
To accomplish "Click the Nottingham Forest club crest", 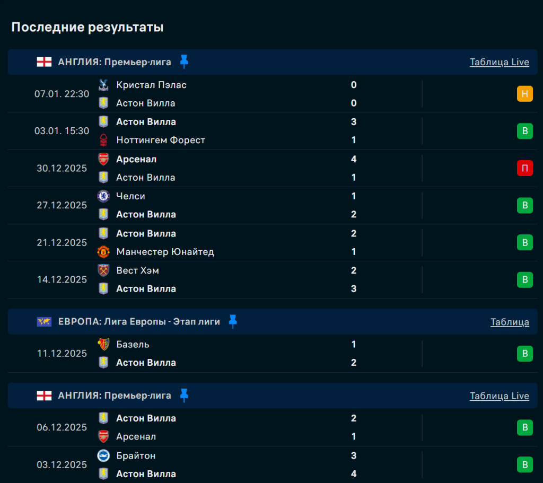I will [x=103, y=140].
